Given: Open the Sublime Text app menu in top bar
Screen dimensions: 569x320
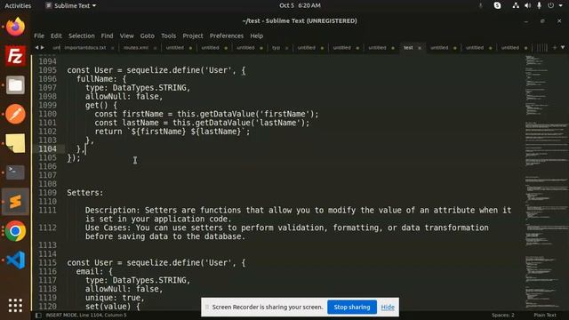Looking at the screenshot, I should [x=71, y=5].
